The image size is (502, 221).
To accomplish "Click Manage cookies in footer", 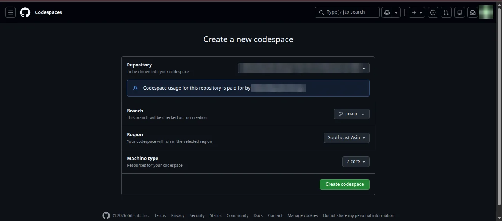I will tap(302, 216).
